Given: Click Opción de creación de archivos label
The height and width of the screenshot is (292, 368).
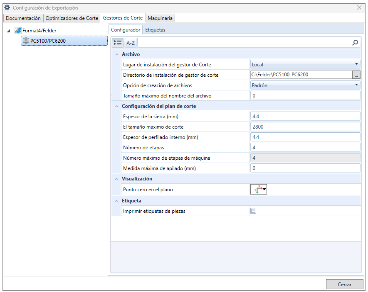Looking at the screenshot, I should [x=158, y=85].
